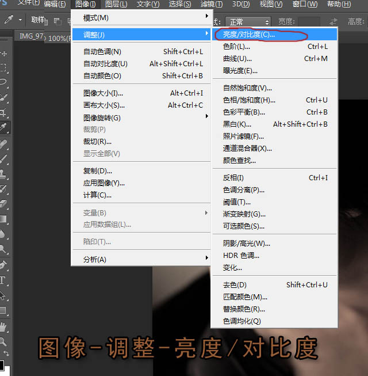Select the History Brush tool
Viewport: 368px width, 376px height.
[x=4, y=189]
